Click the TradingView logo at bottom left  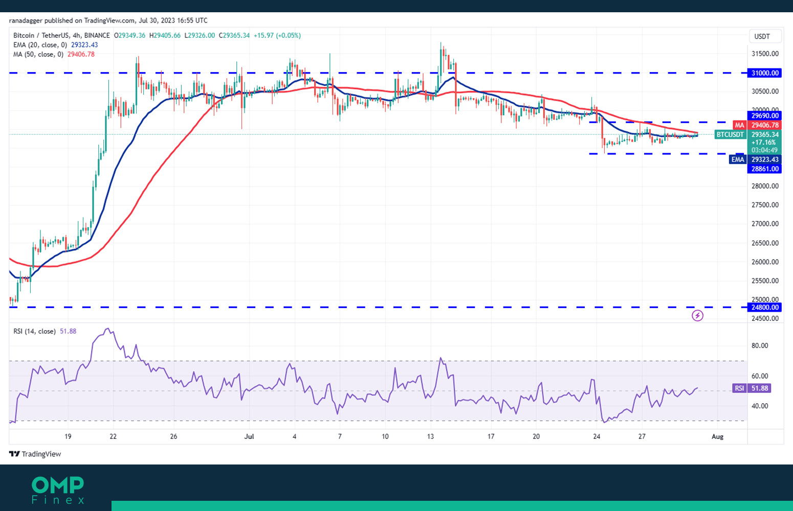click(x=35, y=454)
